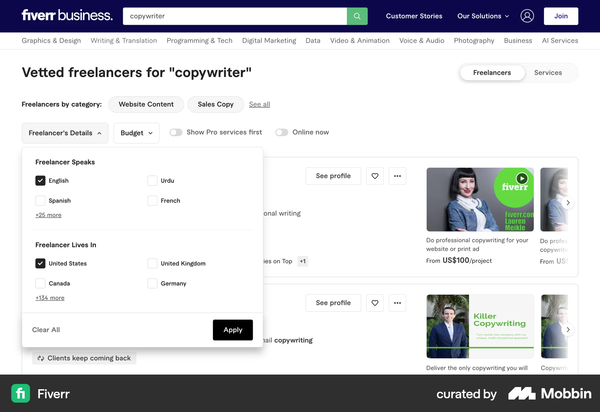Viewport: 600px width, 412px height.
Task: Open the Writing & Translation category
Action: click(124, 41)
